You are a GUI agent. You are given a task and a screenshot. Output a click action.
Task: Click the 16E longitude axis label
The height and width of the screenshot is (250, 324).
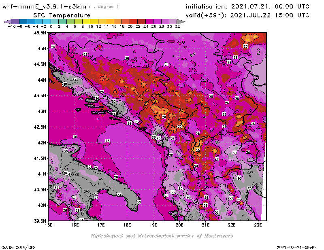pos(75,225)
